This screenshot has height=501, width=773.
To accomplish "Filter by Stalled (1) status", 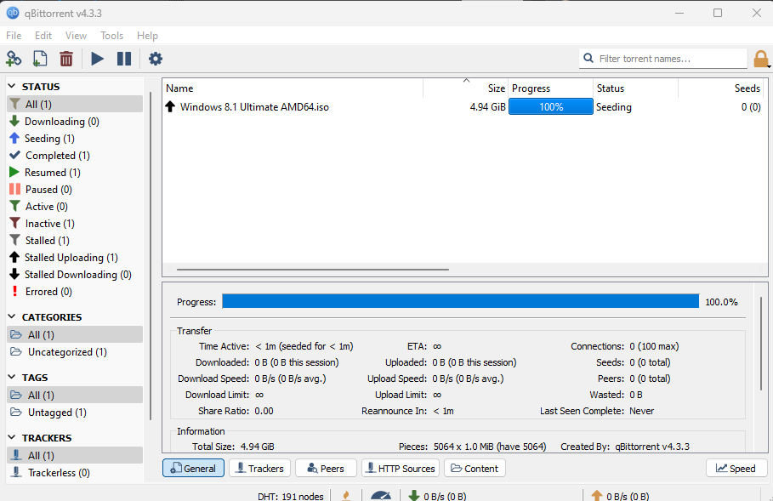I will [x=75, y=241].
